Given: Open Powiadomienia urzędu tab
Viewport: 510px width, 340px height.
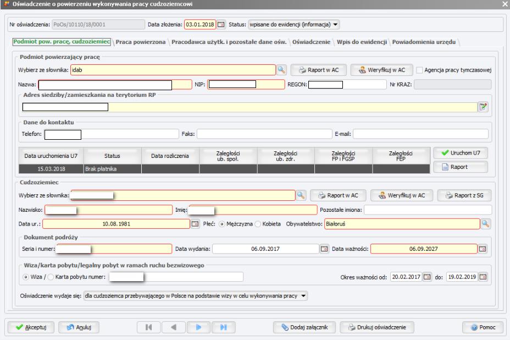Looking at the screenshot, I should 424,42.
